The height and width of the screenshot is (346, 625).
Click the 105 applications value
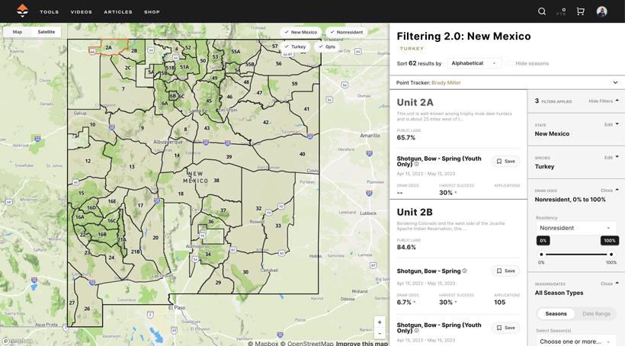point(499,302)
